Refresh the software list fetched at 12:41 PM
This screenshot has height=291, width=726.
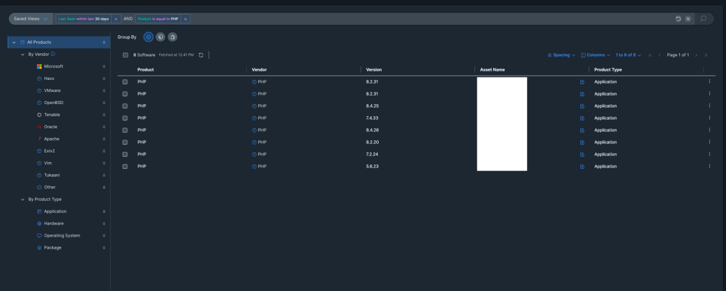pyautogui.click(x=201, y=55)
